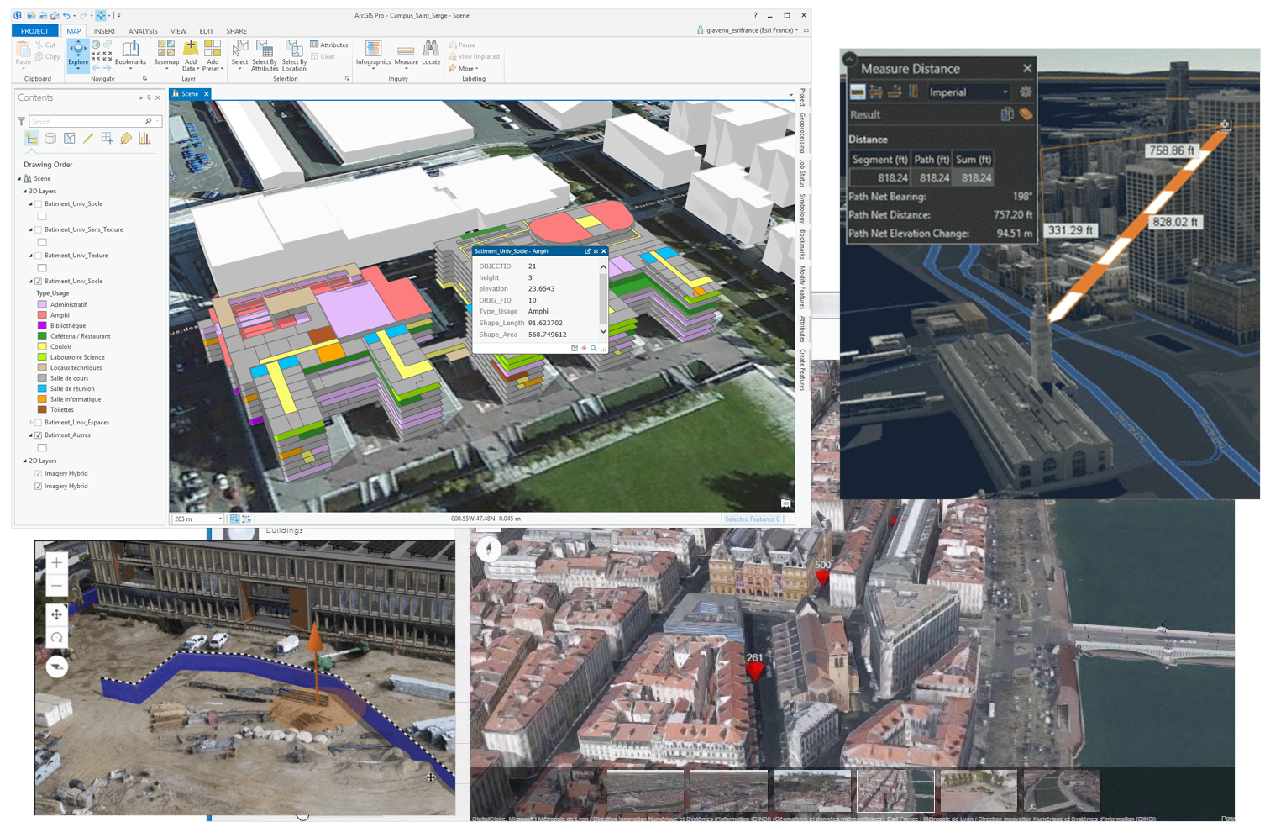1265x822 pixels.
Task: Uncheck Batiment_Univ_Socle layer above Type_Usage legend
Action: 39,282
